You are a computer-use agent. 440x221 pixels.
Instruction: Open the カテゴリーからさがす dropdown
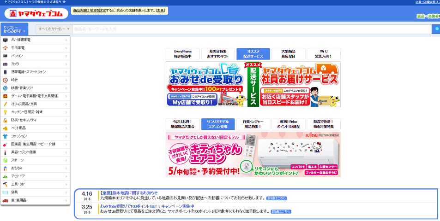coord(14,29)
